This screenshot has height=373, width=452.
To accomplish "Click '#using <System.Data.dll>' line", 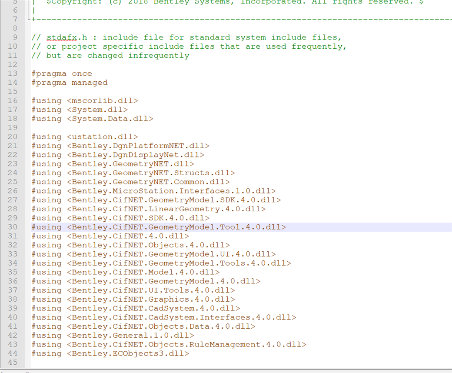I will coord(92,119).
